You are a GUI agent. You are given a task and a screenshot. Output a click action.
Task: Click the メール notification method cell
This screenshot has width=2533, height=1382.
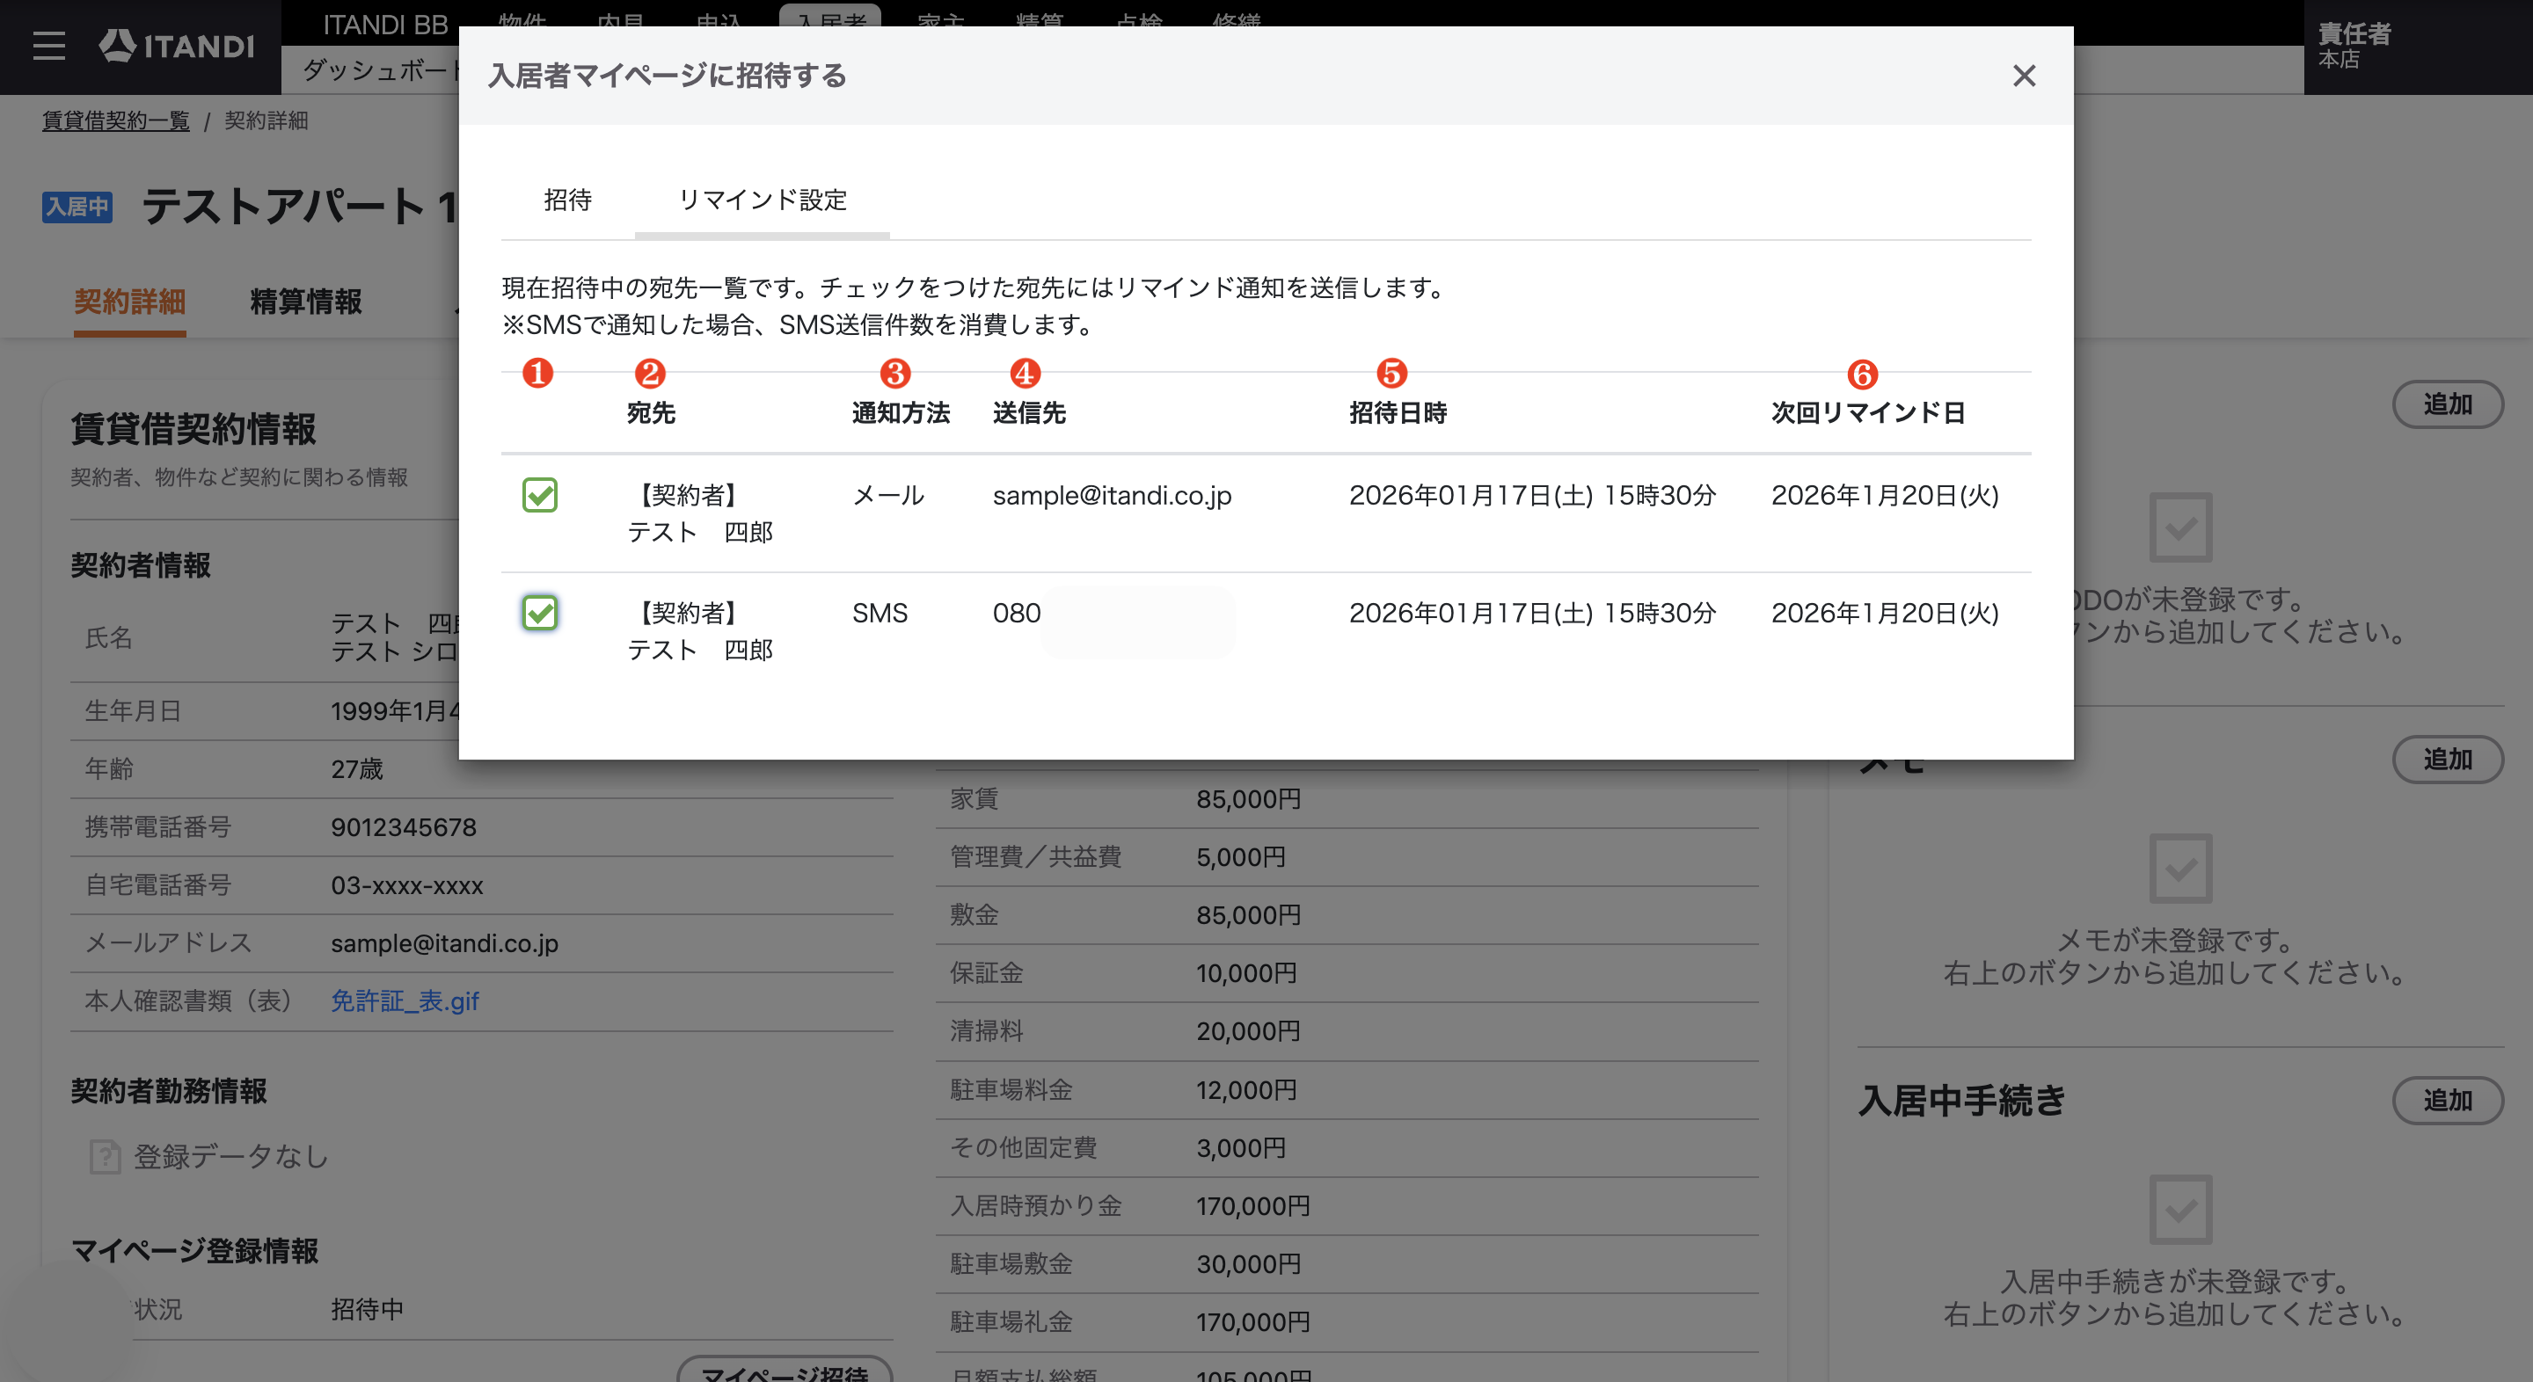(888, 496)
